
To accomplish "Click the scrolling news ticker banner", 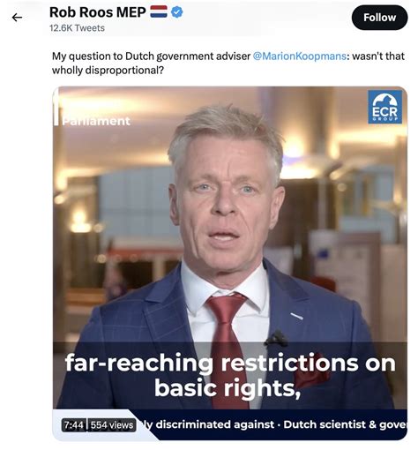I will pos(273,424).
